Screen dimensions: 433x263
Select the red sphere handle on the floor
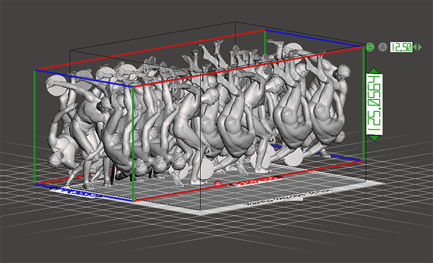tap(218, 184)
